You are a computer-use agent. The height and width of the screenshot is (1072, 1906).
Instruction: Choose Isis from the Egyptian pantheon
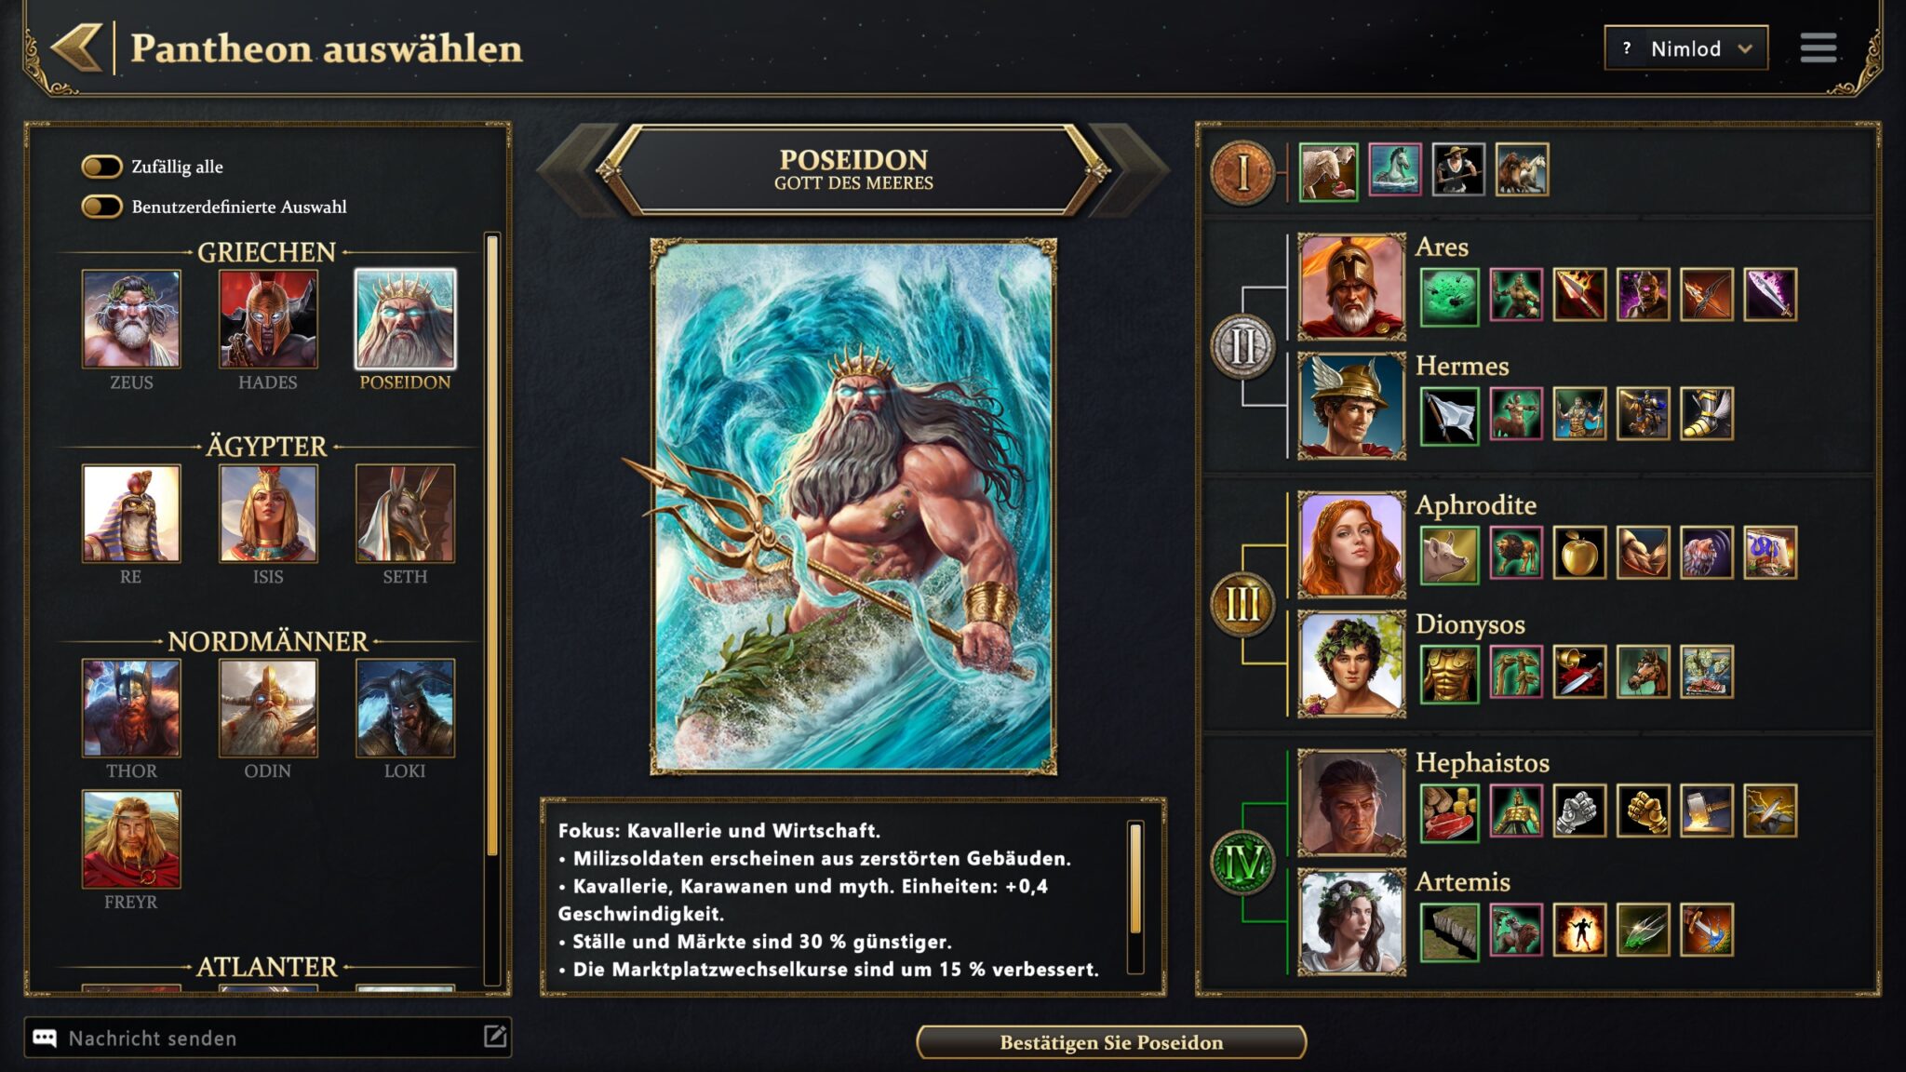268,514
